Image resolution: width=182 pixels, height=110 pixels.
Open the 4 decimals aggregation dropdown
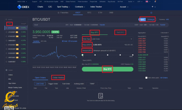164,33
